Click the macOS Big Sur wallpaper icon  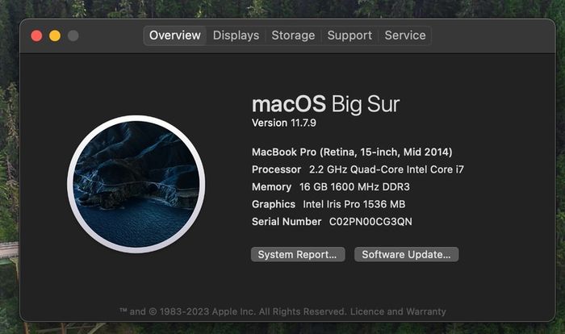pos(136,184)
